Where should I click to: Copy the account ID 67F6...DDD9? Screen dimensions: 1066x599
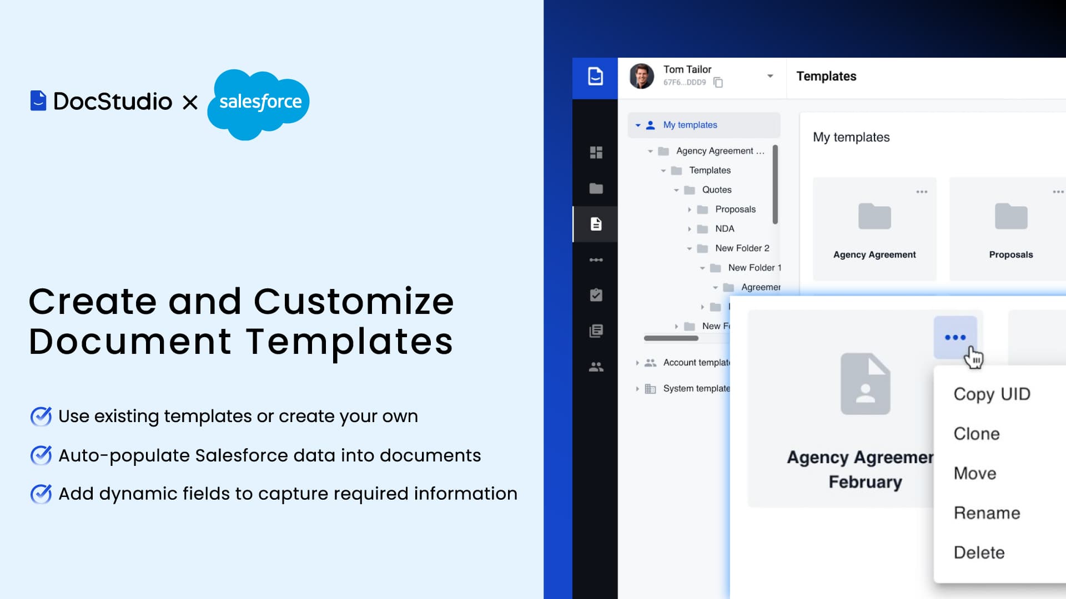718,83
